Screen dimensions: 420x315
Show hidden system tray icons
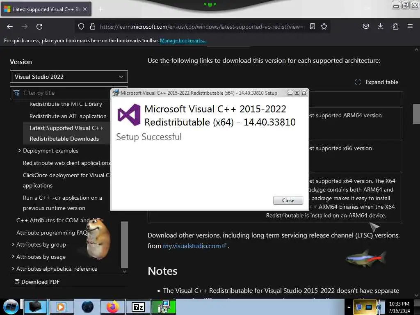(349, 307)
